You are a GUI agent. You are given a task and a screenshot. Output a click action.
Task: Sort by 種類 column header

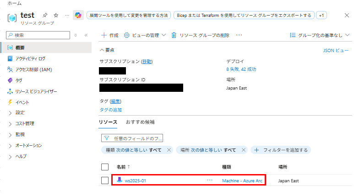[x=226, y=167]
